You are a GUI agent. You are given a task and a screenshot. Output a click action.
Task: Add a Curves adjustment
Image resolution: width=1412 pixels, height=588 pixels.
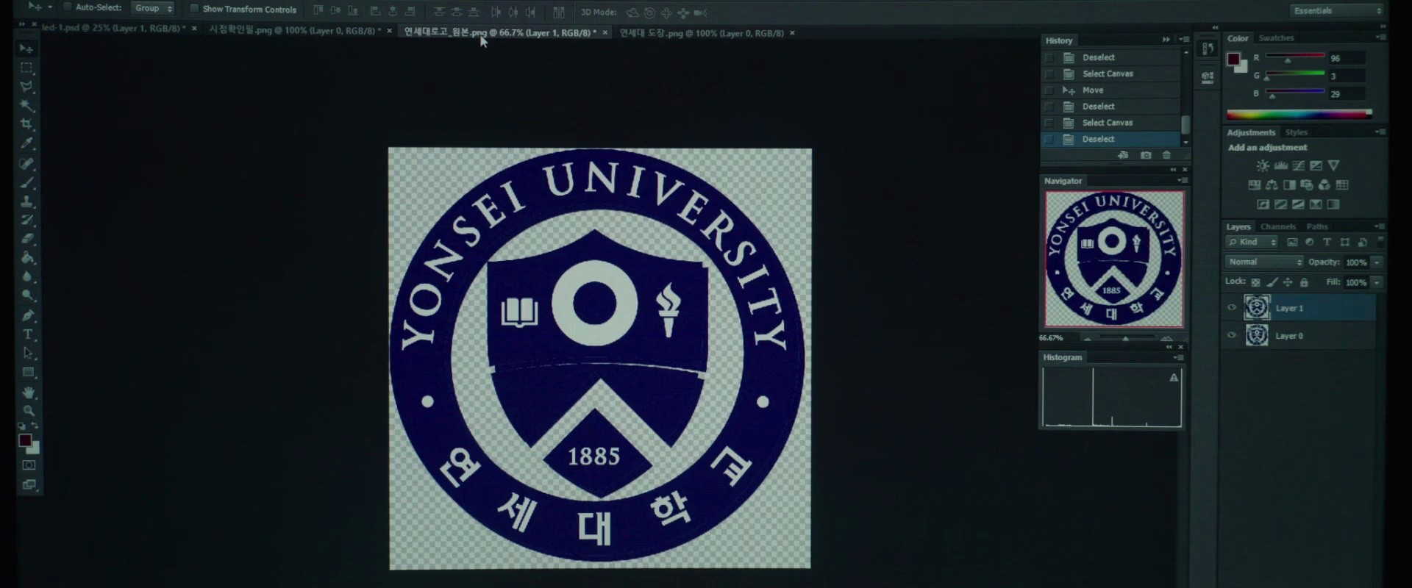tap(1299, 166)
